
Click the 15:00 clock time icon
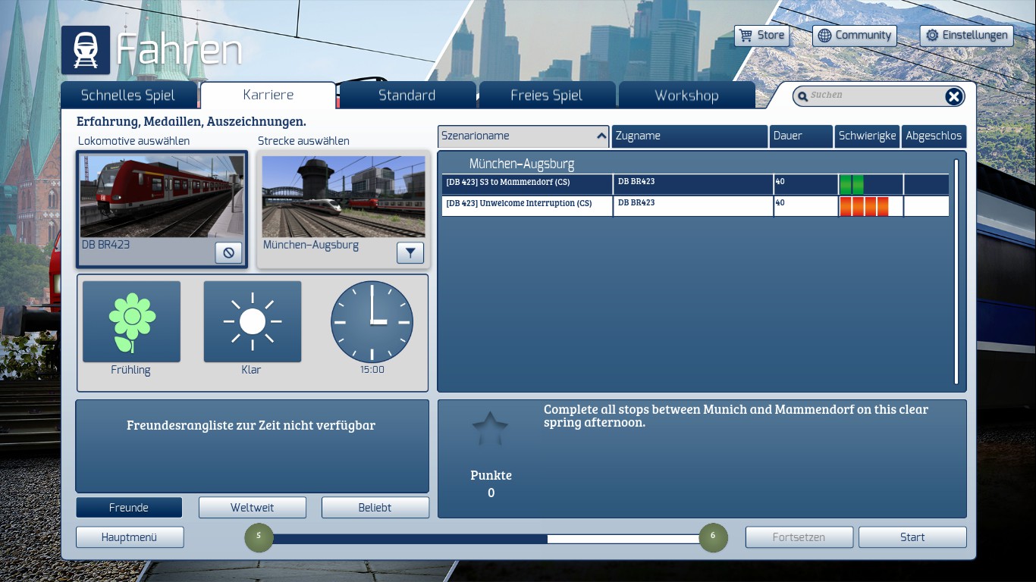point(372,322)
